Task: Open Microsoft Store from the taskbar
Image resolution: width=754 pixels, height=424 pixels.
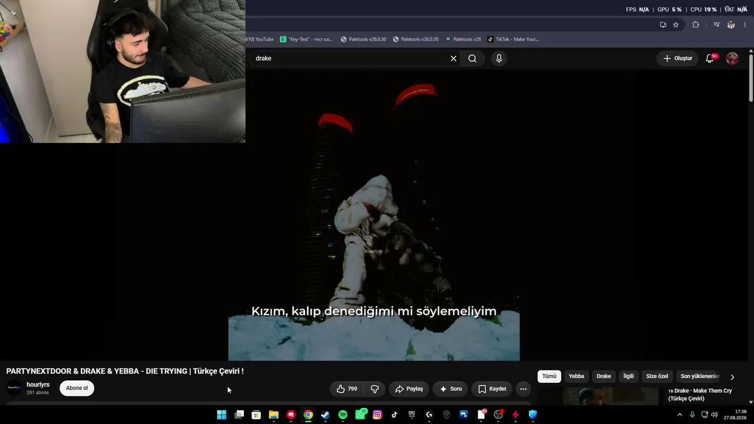Action: tap(256, 415)
